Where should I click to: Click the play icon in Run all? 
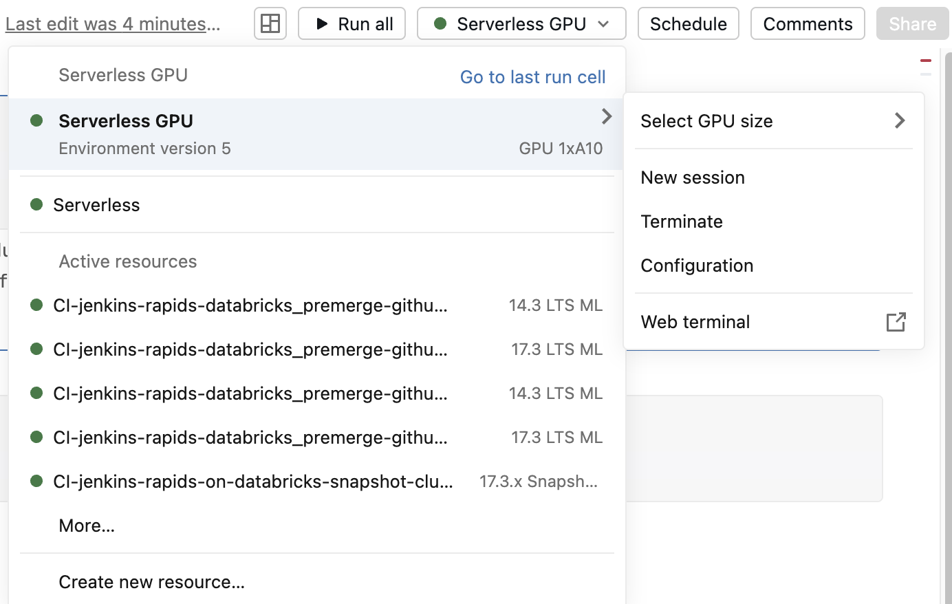[321, 24]
